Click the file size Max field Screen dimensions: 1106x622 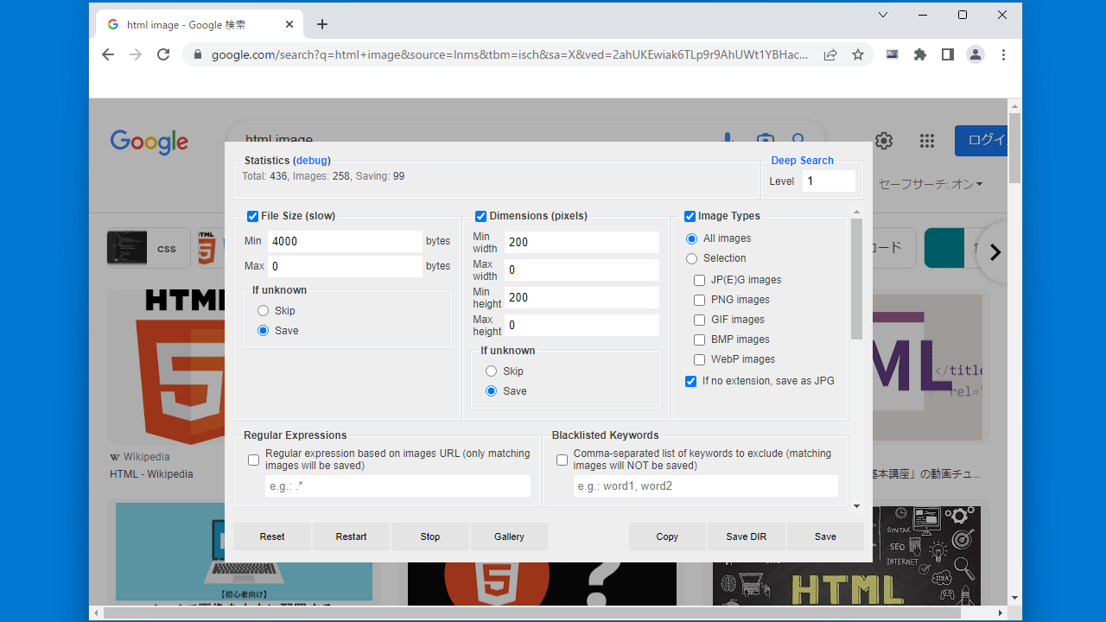coord(345,266)
